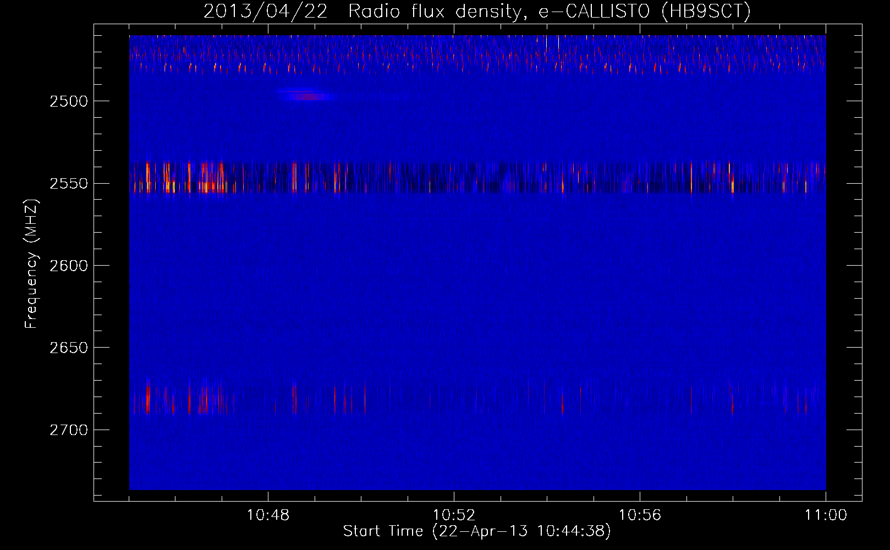Click the 2650 frequency tick label
This screenshot has width=890, height=550.
tap(69, 348)
